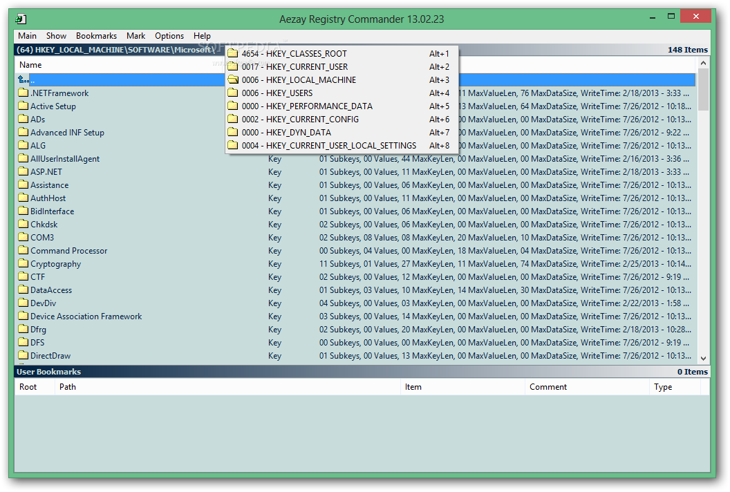This screenshot has width=730, height=492.
Task: Choose HKEY_DYN_DATA Alt+7 entry
Action: point(341,132)
